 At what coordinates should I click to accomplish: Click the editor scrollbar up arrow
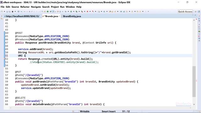click(x=194, y=20)
